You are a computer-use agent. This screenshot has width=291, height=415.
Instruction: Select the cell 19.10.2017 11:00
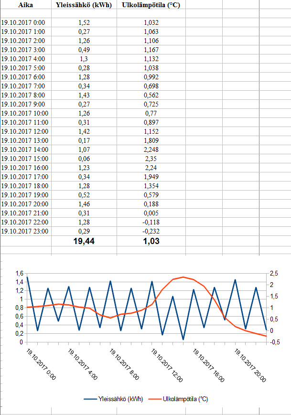click(x=26, y=122)
